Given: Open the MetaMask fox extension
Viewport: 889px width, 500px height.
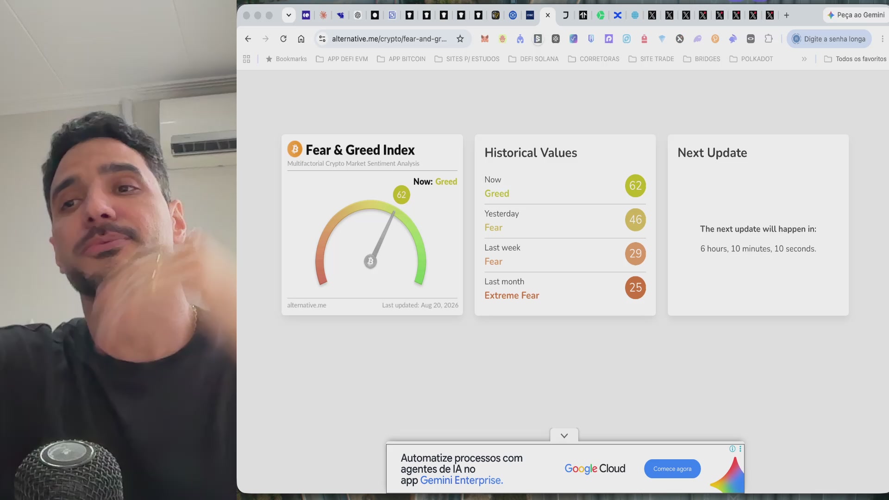Looking at the screenshot, I should pyautogui.click(x=485, y=39).
